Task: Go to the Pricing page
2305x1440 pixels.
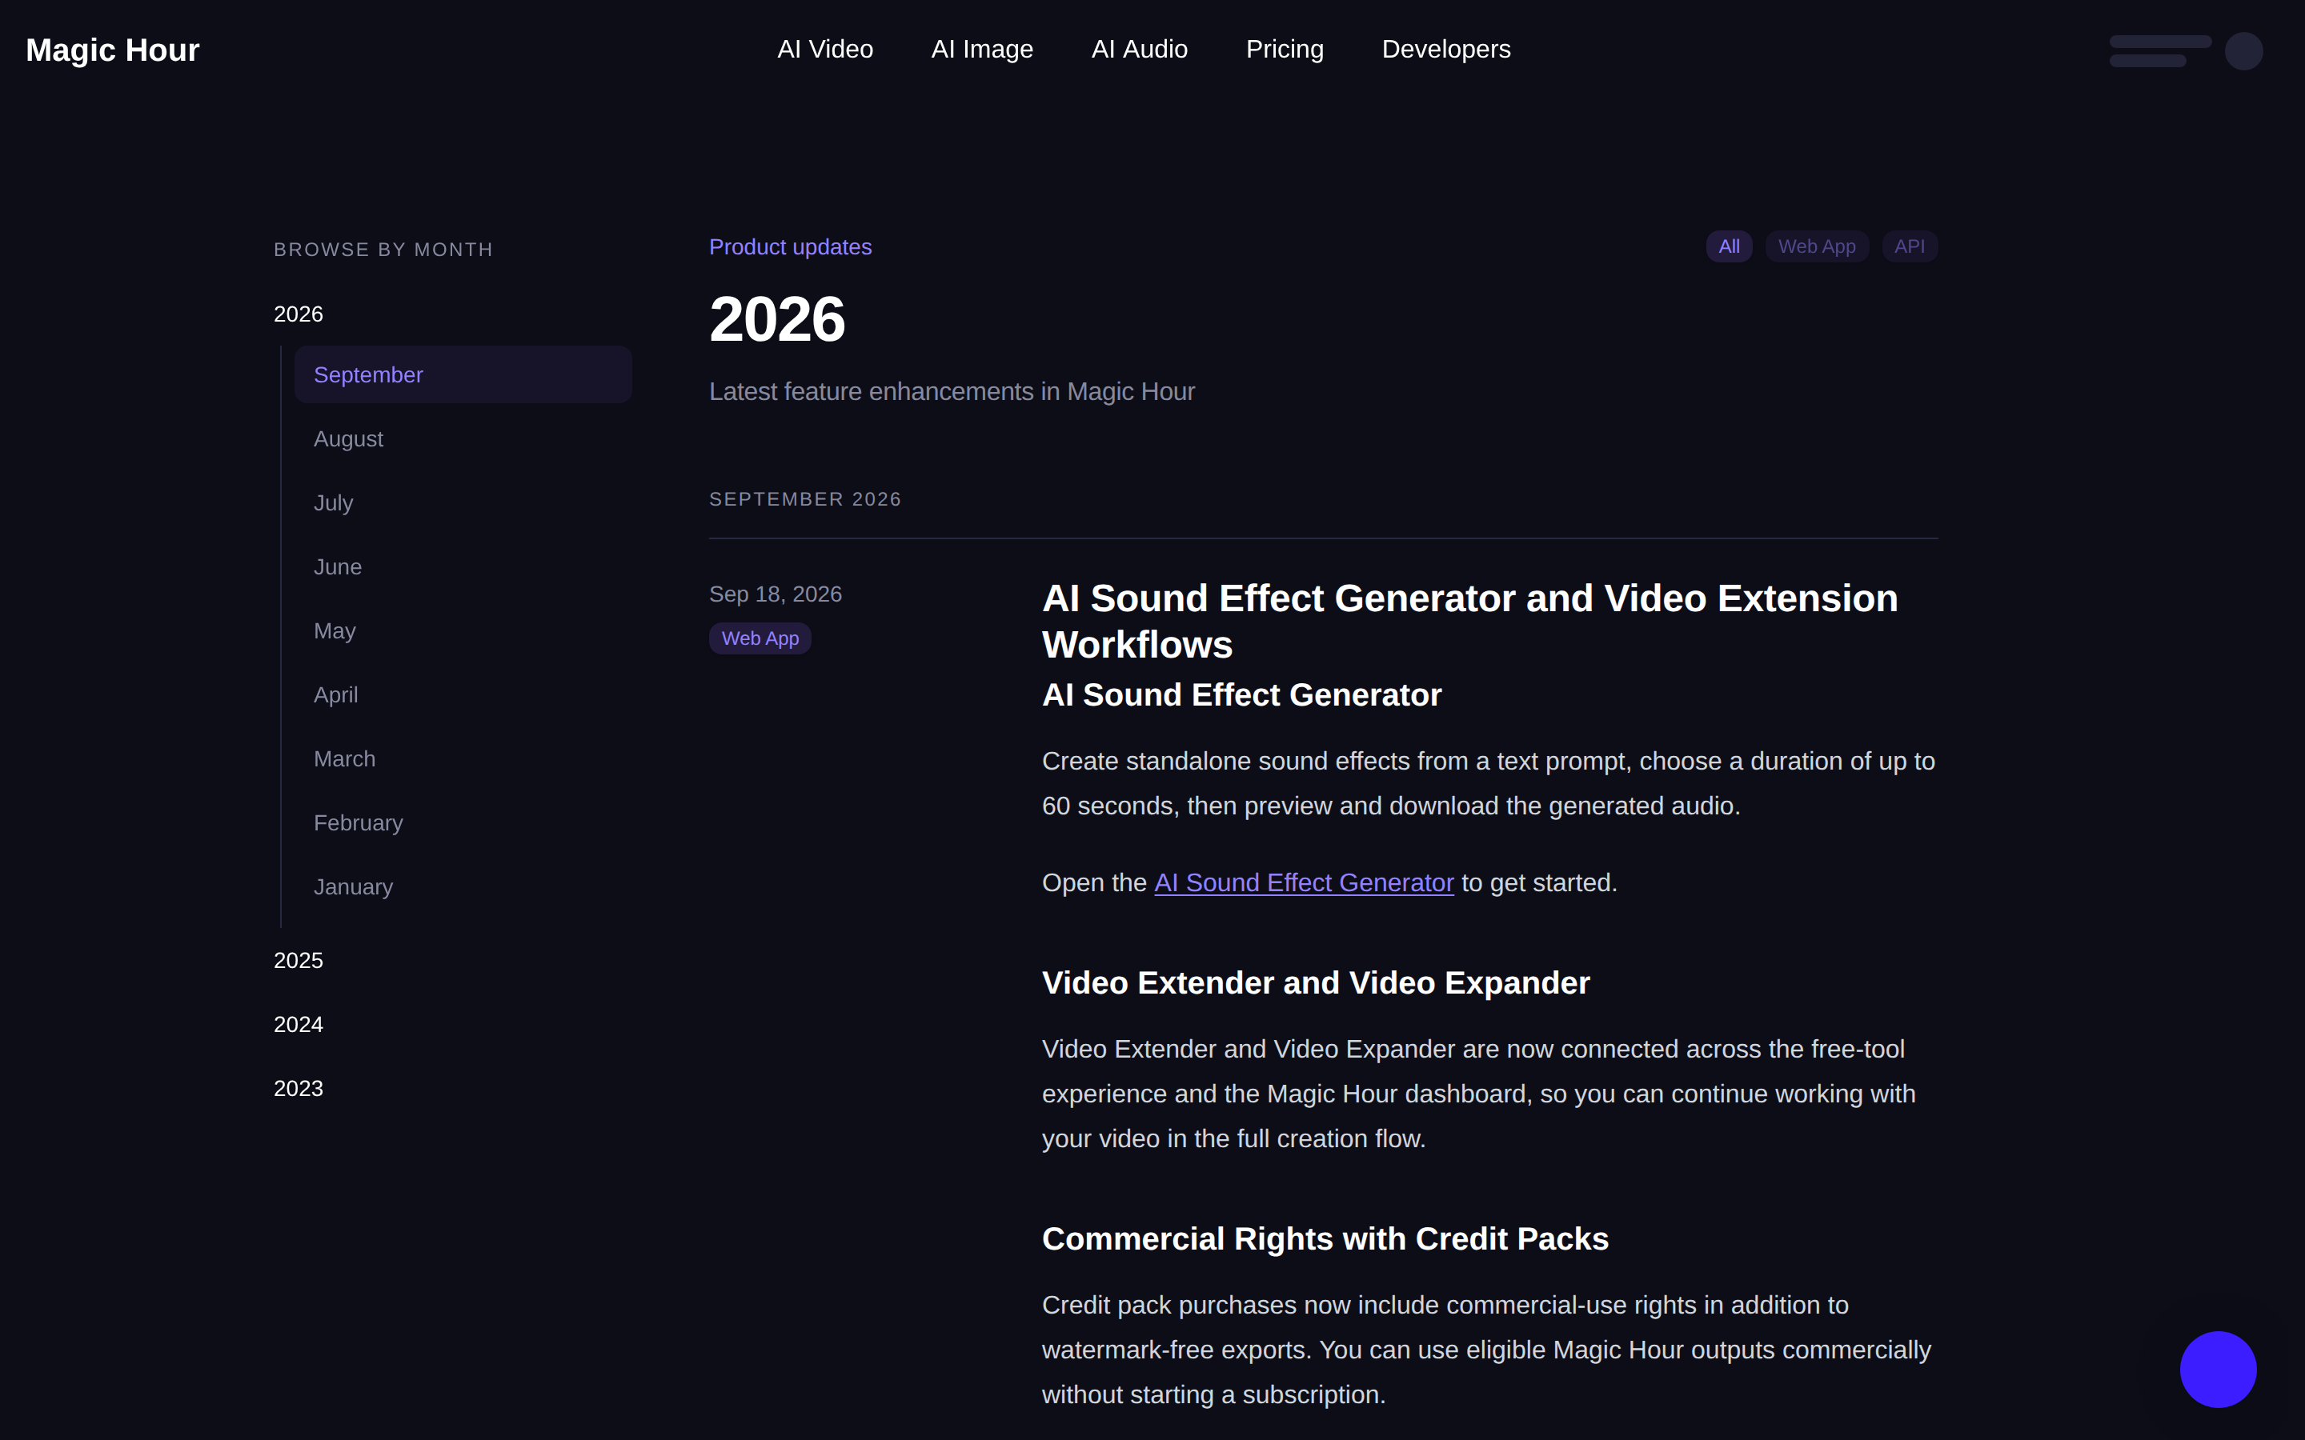Action: tap(1284, 49)
